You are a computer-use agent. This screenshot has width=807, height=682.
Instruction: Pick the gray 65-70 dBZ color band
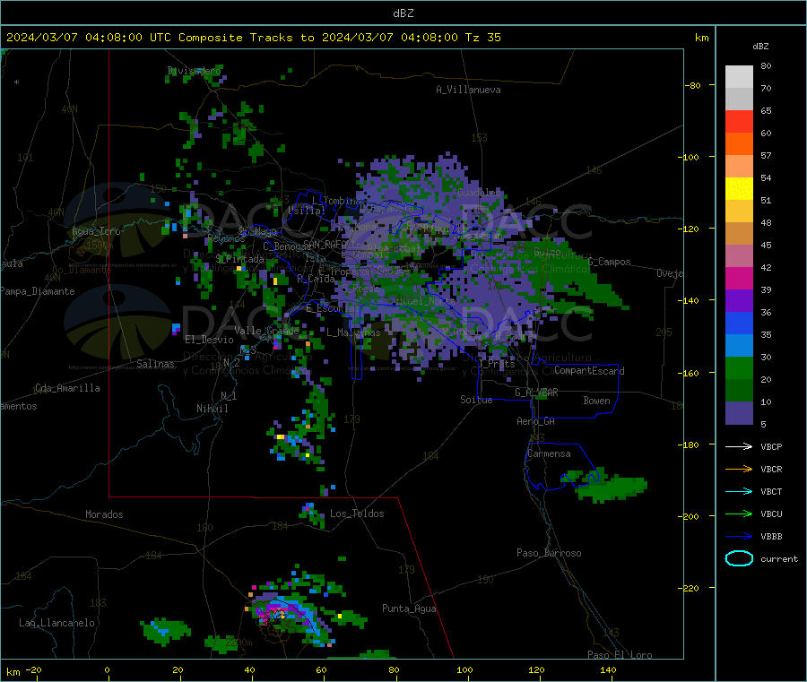click(x=739, y=99)
